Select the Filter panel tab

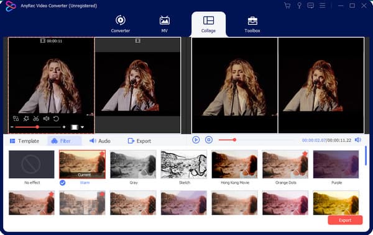click(x=65, y=141)
